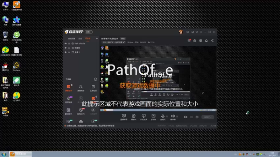This screenshot has width=280, height=157.
Task: Click the share icon in top toolbar
Action: [x=212, y=40]
